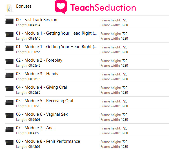Viewport: 169px width, 152px height.
Task: Click the Module 6 video file icon
Action: [x=9, y=116]
